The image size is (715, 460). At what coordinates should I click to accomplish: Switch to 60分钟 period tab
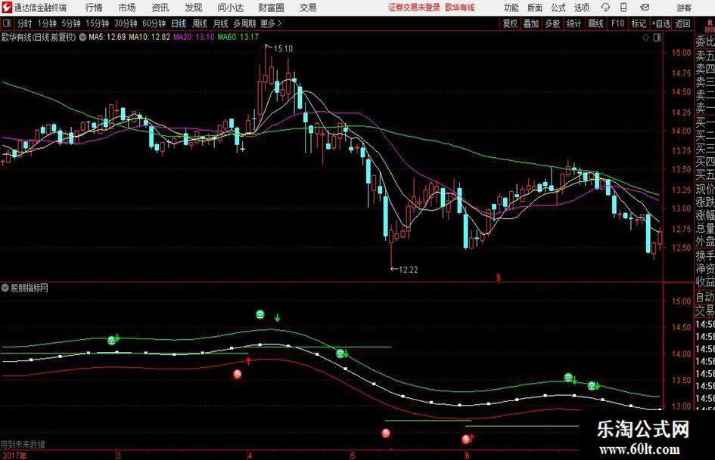pos(154,23)
